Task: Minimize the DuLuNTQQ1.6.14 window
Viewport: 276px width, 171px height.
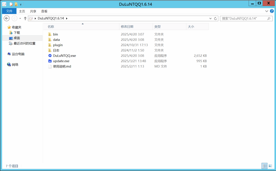Action: click(x=252, y=3)
